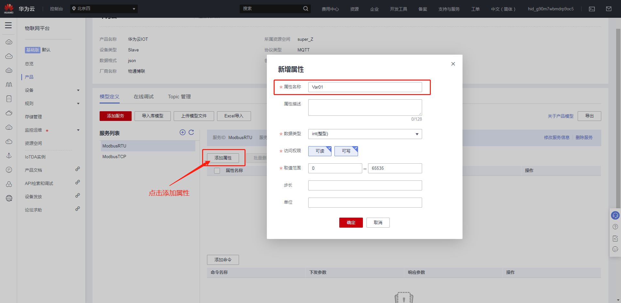The image size is (621, 303).
Task: Open the mail messages icon
Action: coord(609,9)
